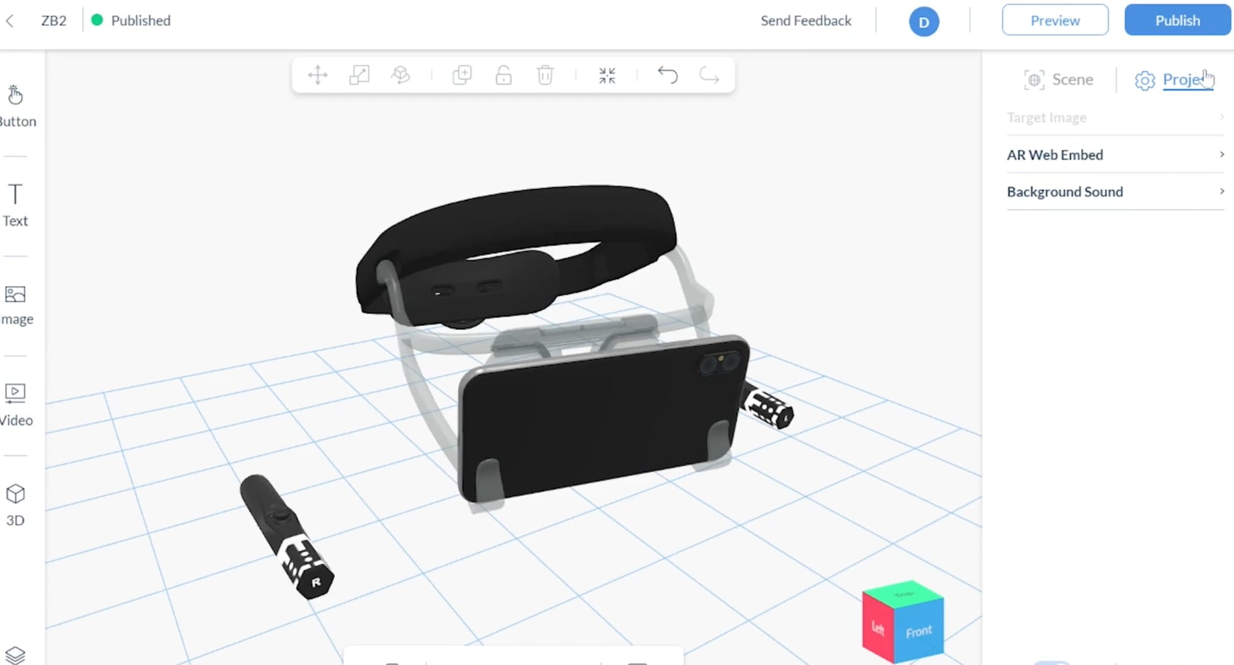Switch to the Project tab
The width and height of the screenshot is (1234, 665).
point(1174,80)
